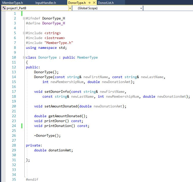Image resolution: width=193 pixels, height=182 pixels.
Task: Open the InputHandler.h tab
Action: [45, 3]
